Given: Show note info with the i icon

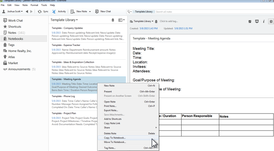Looking at the screenshot, I should click(264, 21).
